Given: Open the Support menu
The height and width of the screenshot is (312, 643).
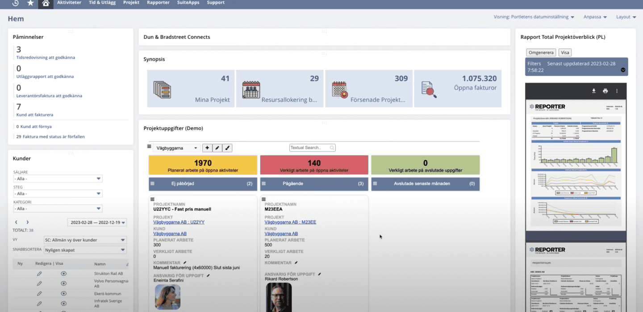Looking at the screenshot, I should [x=216, y=3].
